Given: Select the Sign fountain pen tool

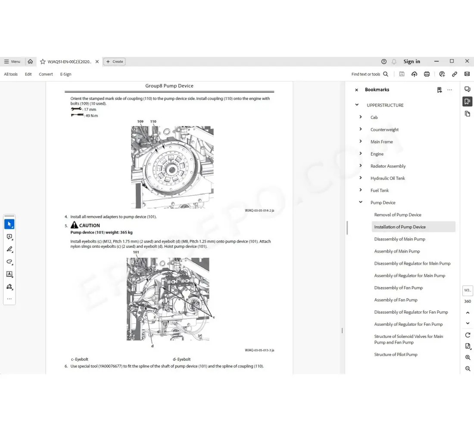Looking at the screenshot, I should 9,287.
